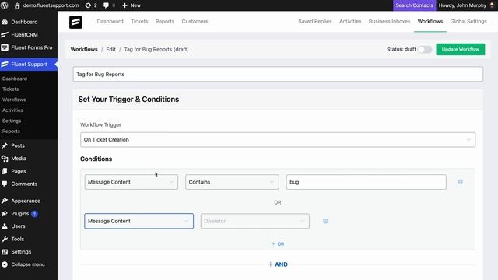Open Fluent Support submenu Workflows
Viewport: 498px width, 280px height.
[14, 100]
